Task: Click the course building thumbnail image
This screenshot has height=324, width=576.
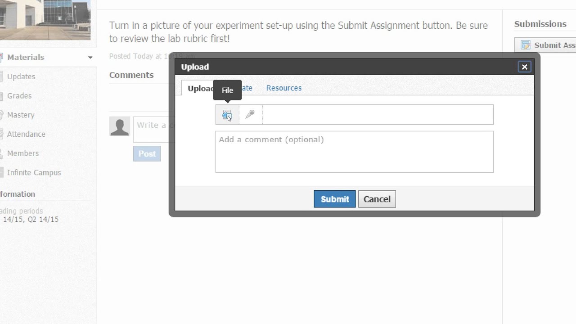Action: tap(45, 20)
